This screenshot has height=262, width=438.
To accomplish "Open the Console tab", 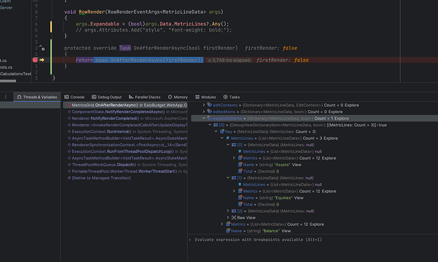I will (x=74, y=97).
